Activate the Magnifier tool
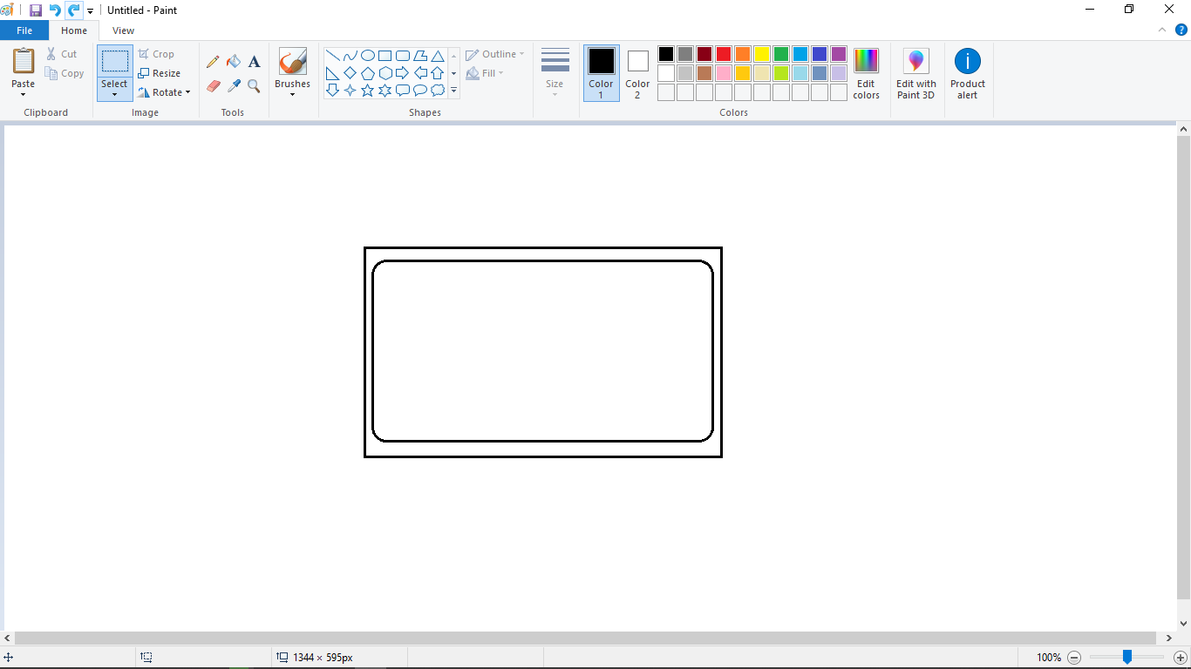Screen dimensions: 1191x669 [254, 86]
